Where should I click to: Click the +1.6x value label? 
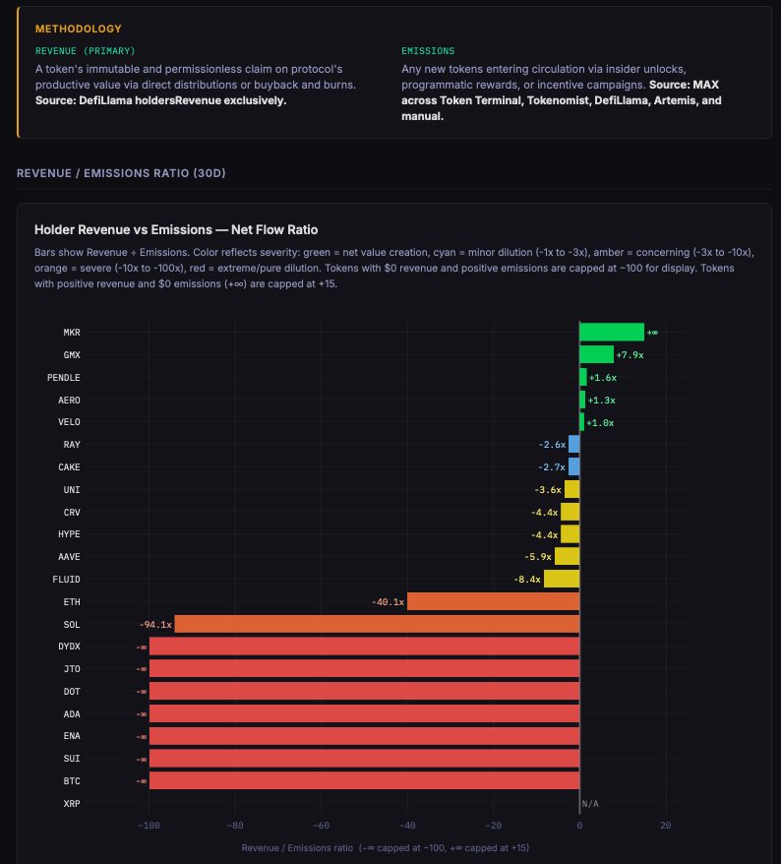[603, 378]
